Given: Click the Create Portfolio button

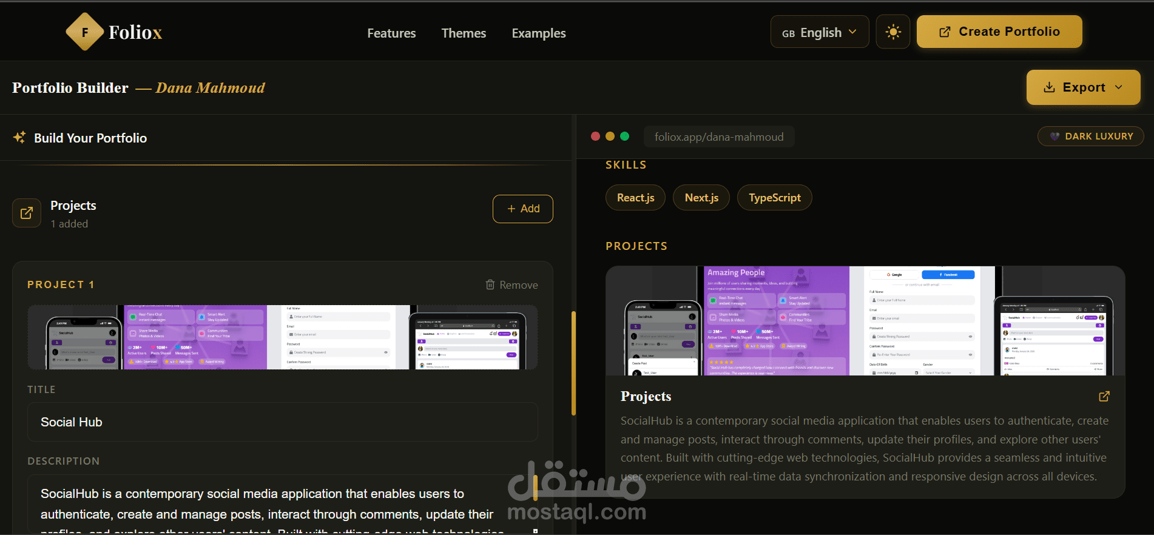Looking at the screenshot, I should (x=999, y=32).
